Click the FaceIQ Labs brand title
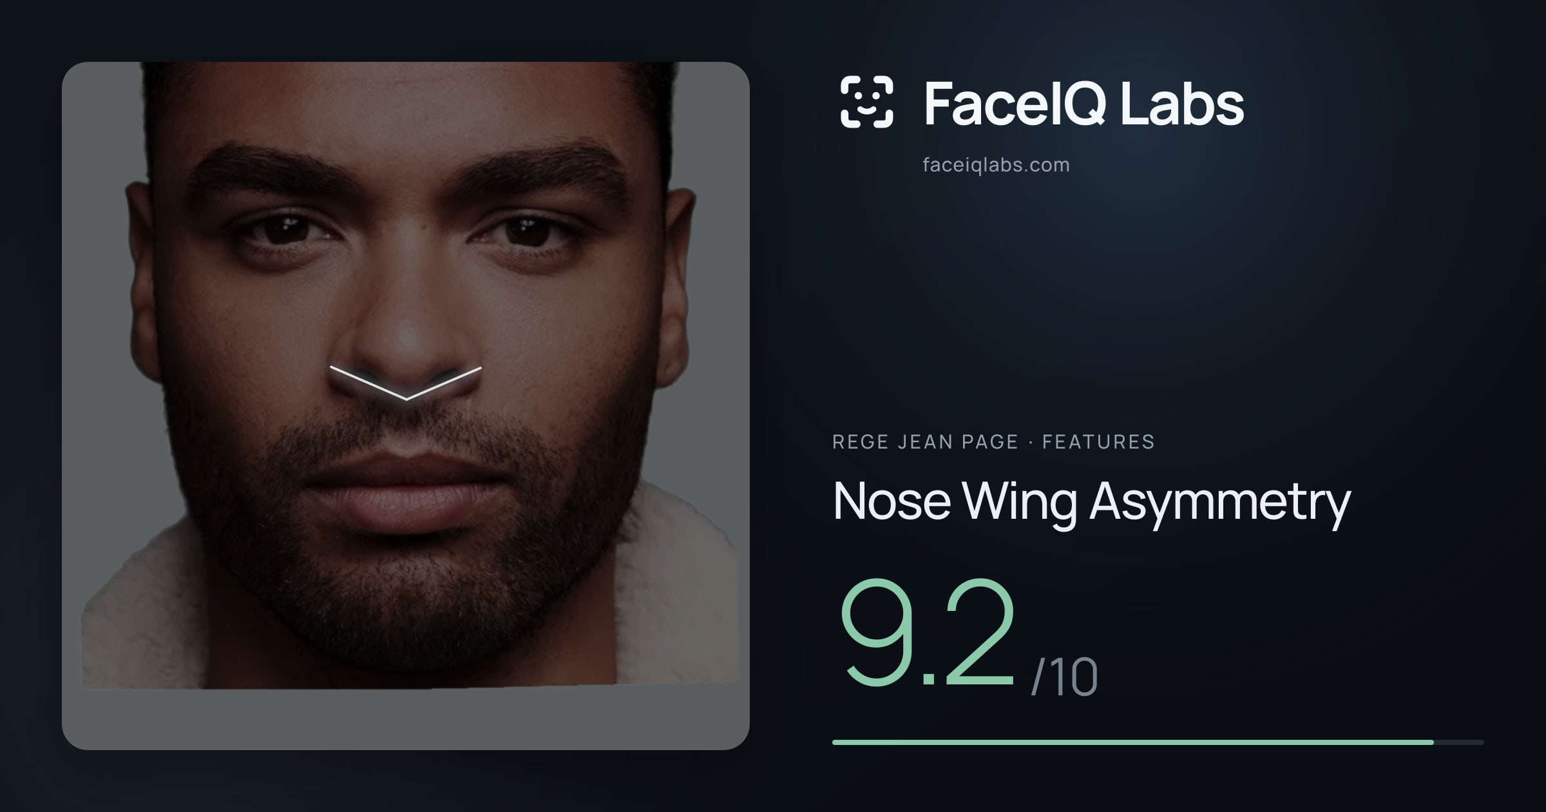This screenshot has width=1546, height=812. tap(1083, 103)
